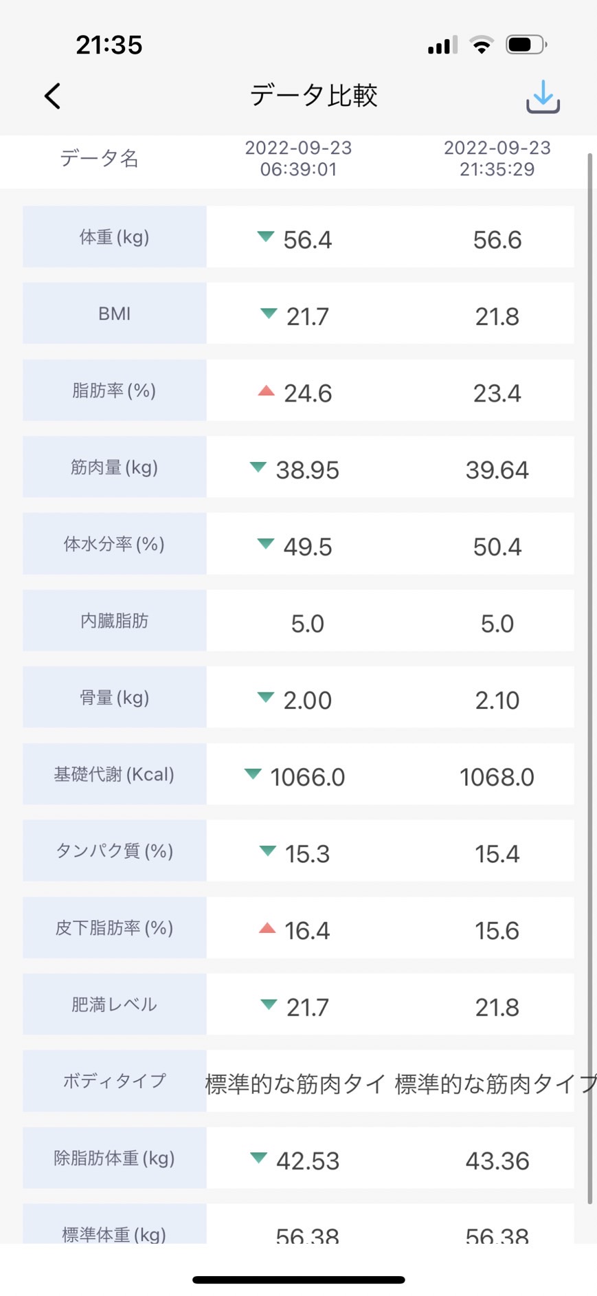This screenshot has width=597, height=1296.
Task: Click the vertical scrollbar on right edge
Action: (x=589, y=679)
